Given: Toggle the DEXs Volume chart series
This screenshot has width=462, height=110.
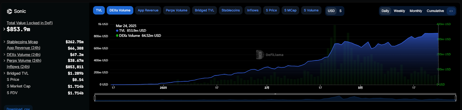Looking at the screenshot, I should click(x=120, y=10).
